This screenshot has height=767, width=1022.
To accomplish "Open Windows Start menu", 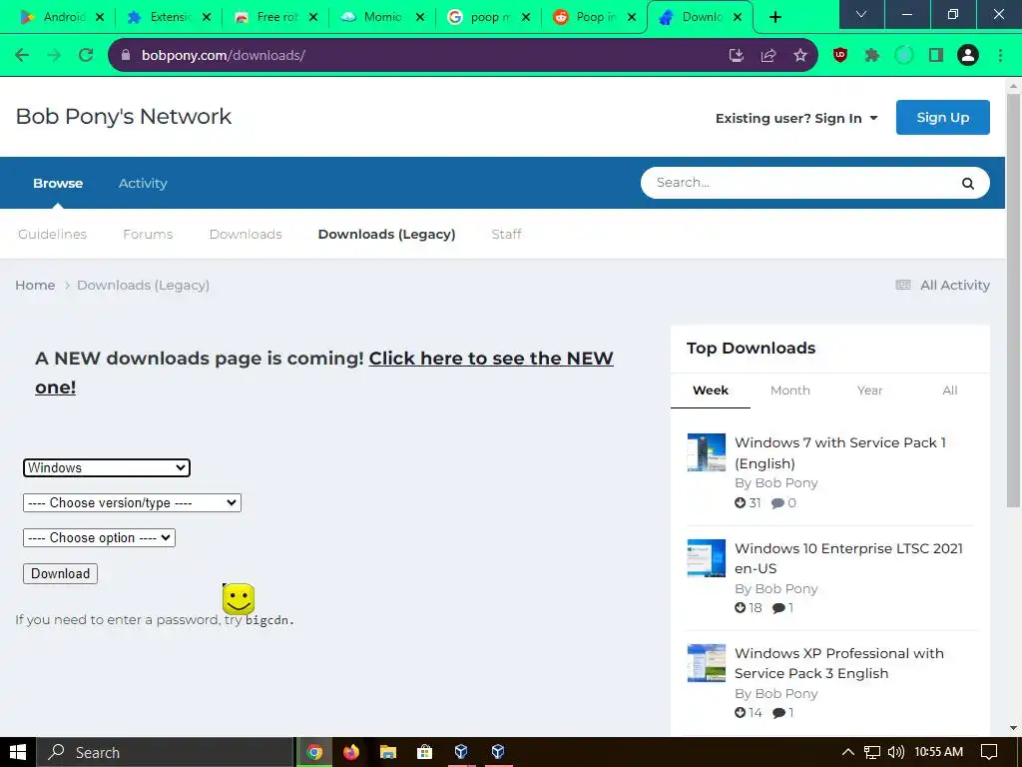I will tap(18, 752).
